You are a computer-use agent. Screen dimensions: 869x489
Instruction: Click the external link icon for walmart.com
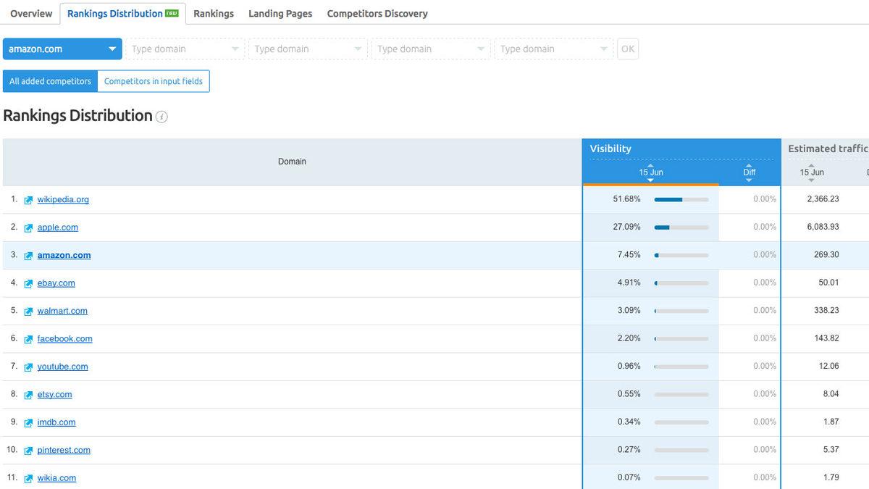[x=28, y=312]
